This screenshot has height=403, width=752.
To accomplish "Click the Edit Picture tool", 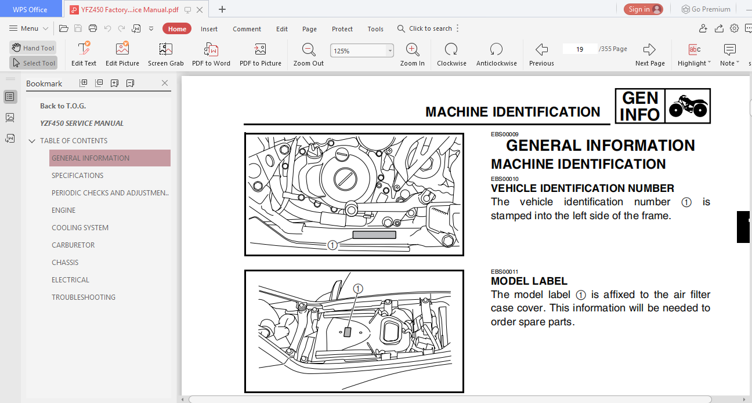I will [x=122, y=55].
